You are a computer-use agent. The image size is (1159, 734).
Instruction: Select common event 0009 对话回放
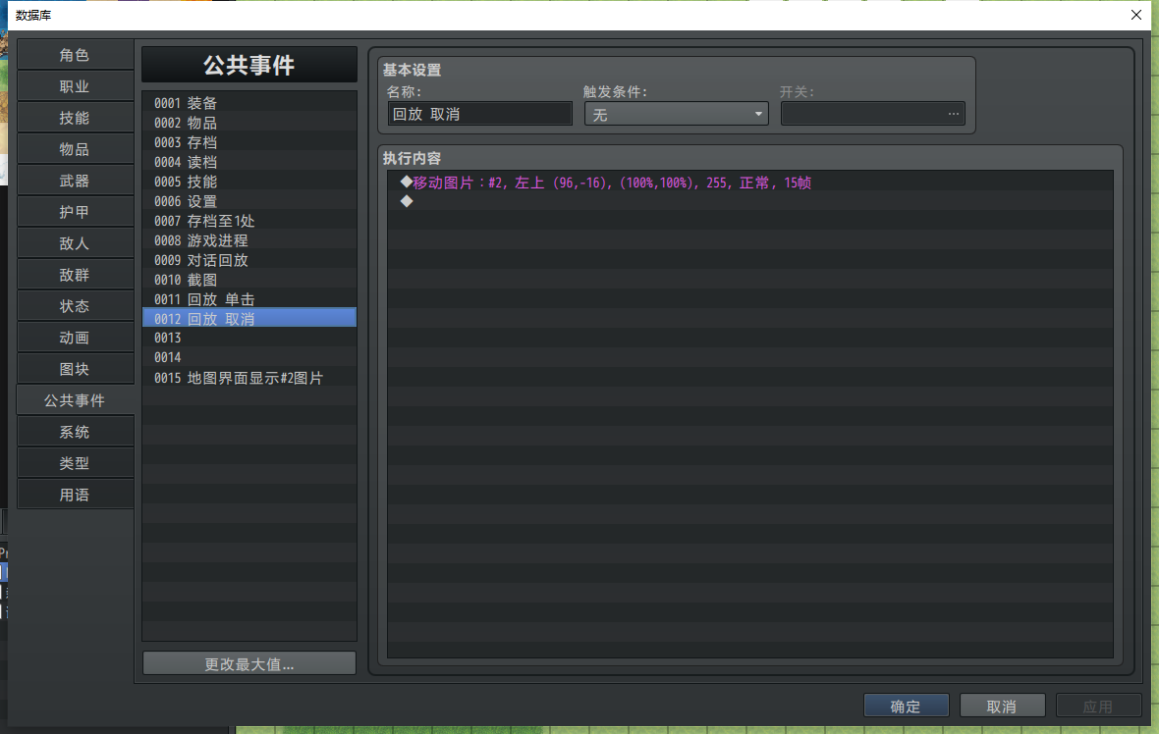click(249, 260)
